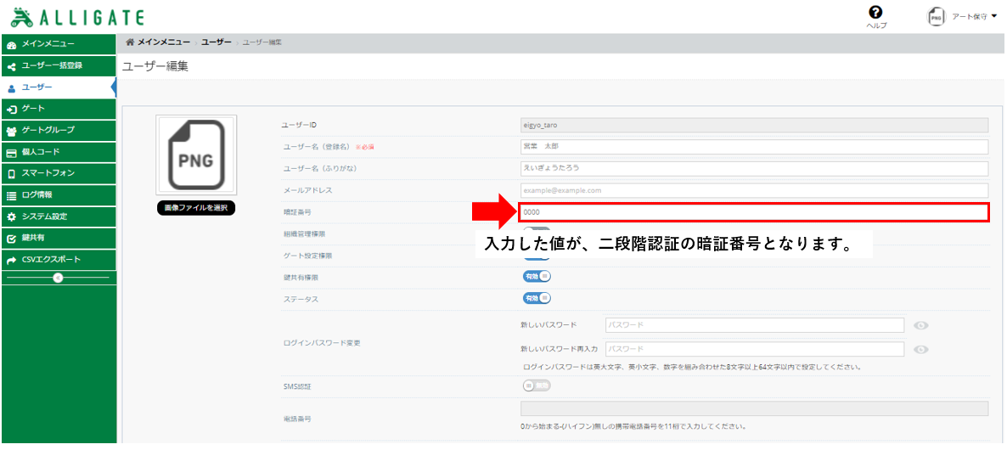This screenshot has width=1007, height=450.
Task: Click the PNG profile image thumbnail
Action: tap(196, 155)
